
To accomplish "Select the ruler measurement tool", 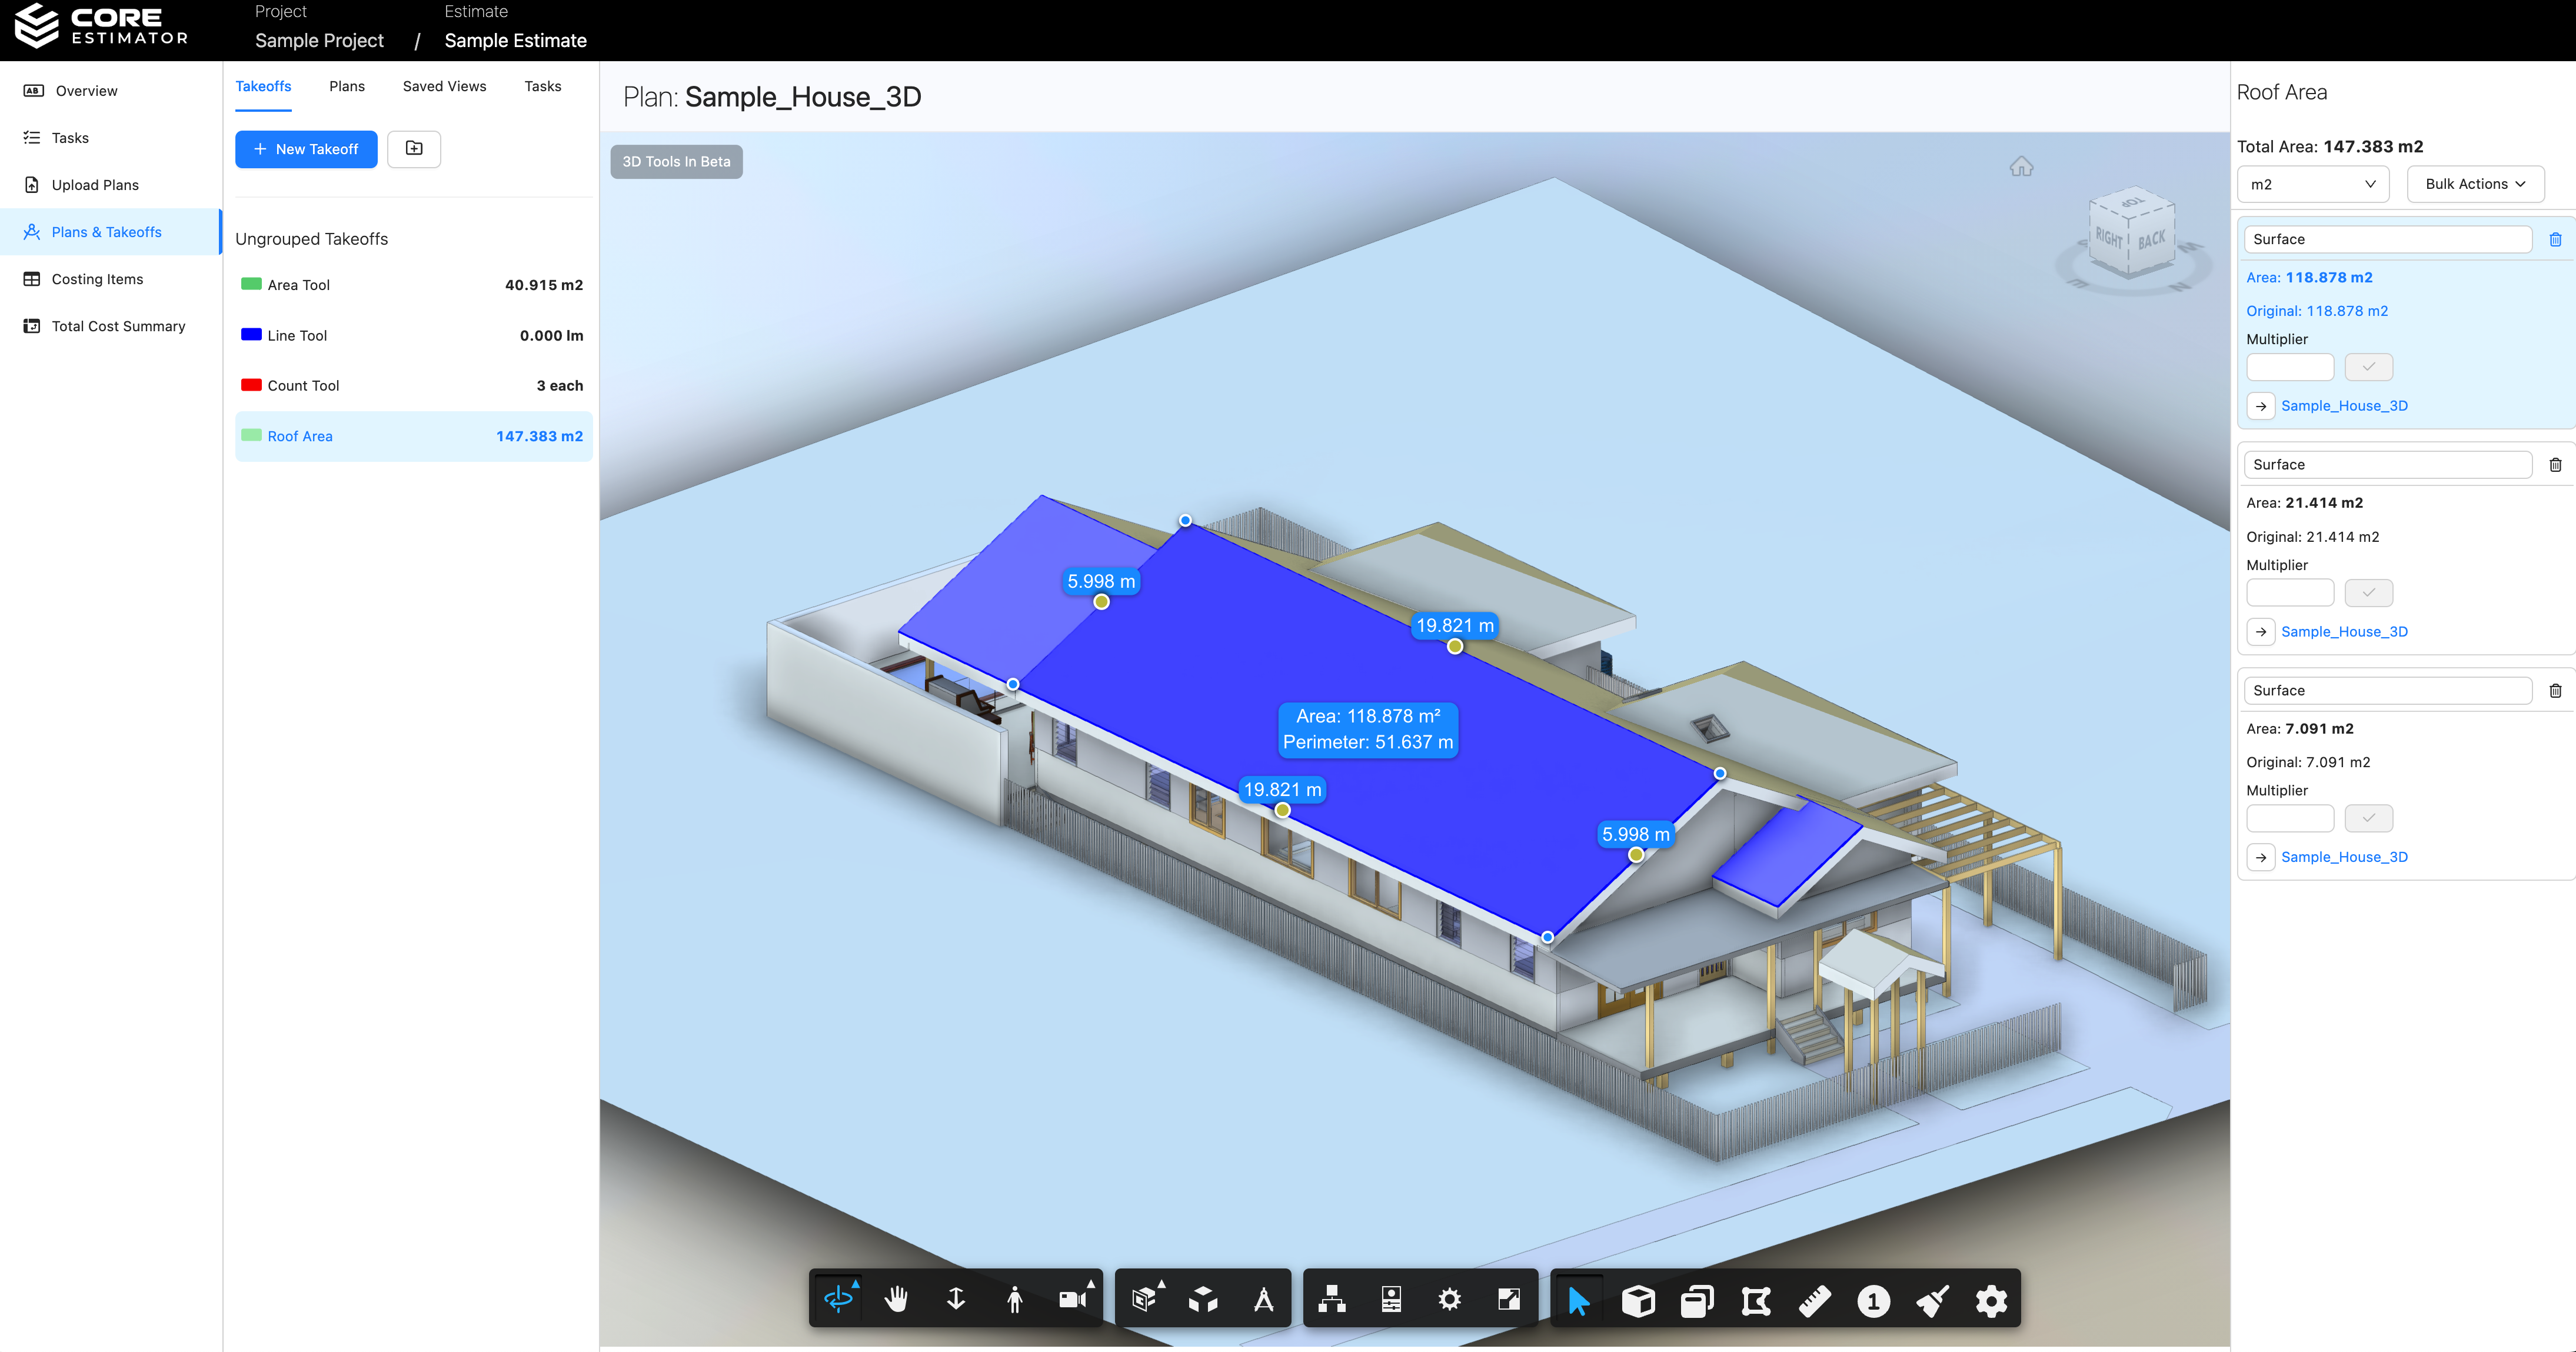I will click(1815, 1299).
